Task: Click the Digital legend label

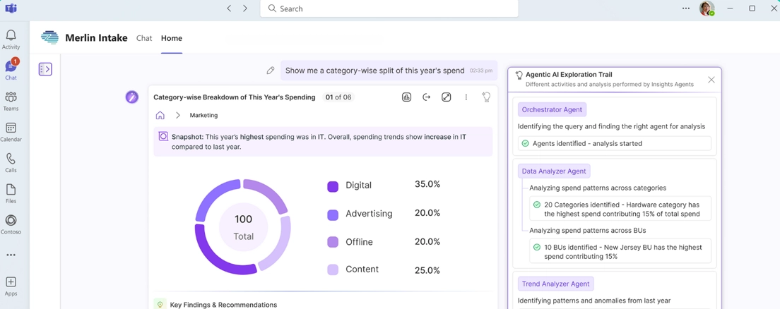Action: pyautogui.click(x=359, y=186)
